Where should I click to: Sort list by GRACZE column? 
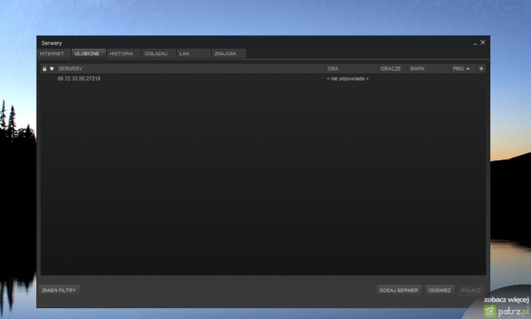(390, 69)
